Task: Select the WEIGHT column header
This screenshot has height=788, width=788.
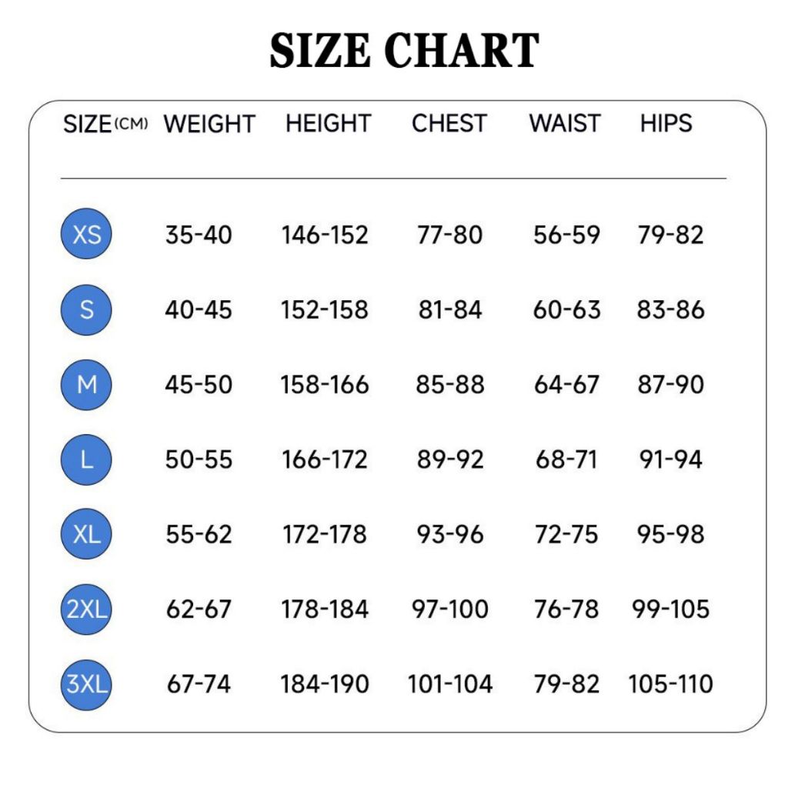Action: (209, 124)
